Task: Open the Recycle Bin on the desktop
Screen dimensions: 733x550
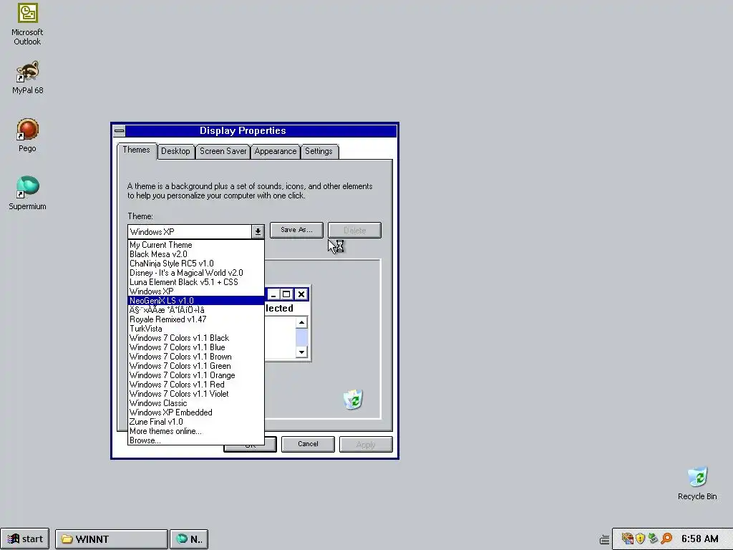Action: click(x=697, y=483)
